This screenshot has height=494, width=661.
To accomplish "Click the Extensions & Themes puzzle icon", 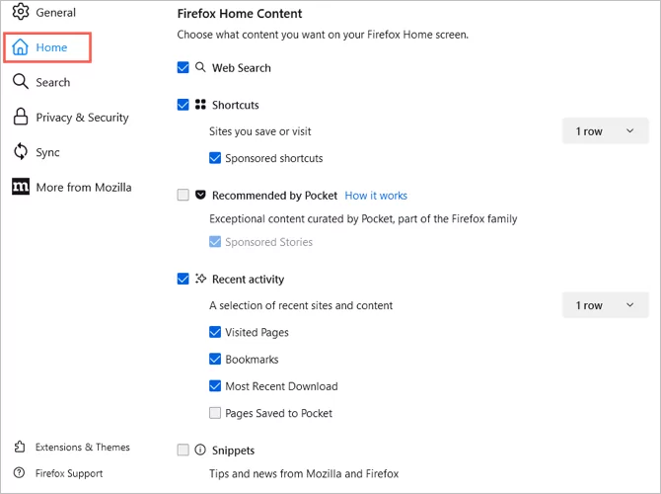I will click(x=20, y=447).
